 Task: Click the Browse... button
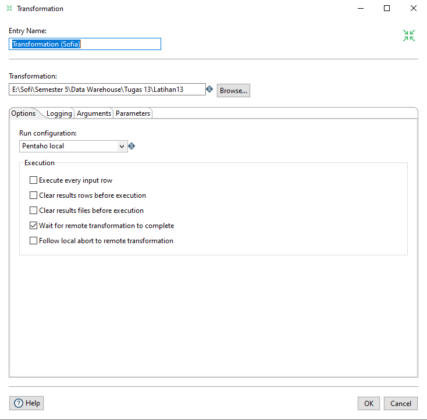233,90
